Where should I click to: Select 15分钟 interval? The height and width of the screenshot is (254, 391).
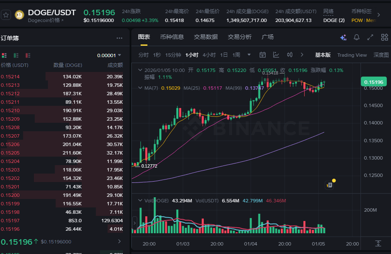pos(173,55)
